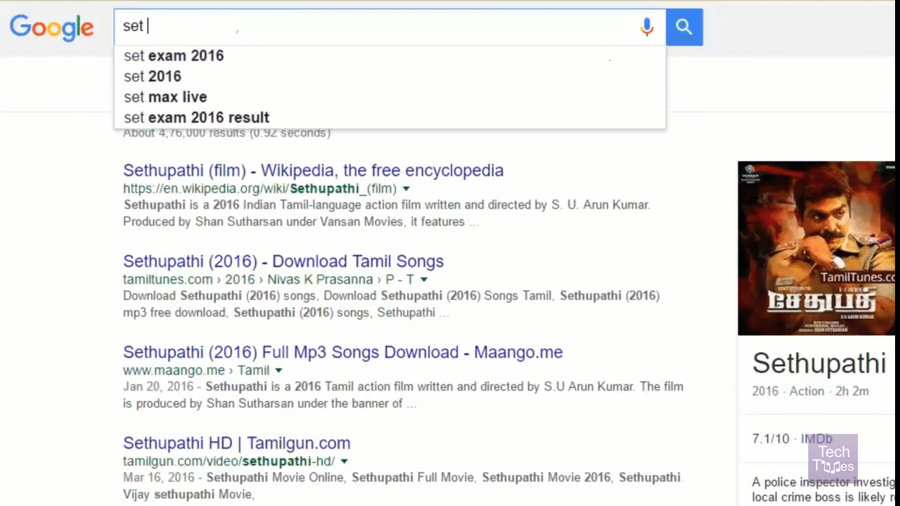The width and height of the screenshot is (900, 506).
Task: Open the tamiltunes.com result dropdown arrow
Action: 424,280
